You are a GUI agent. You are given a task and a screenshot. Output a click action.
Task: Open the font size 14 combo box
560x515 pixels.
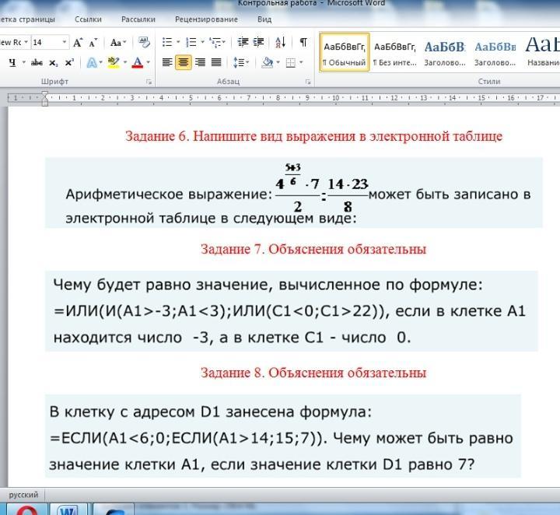point(49,43)
